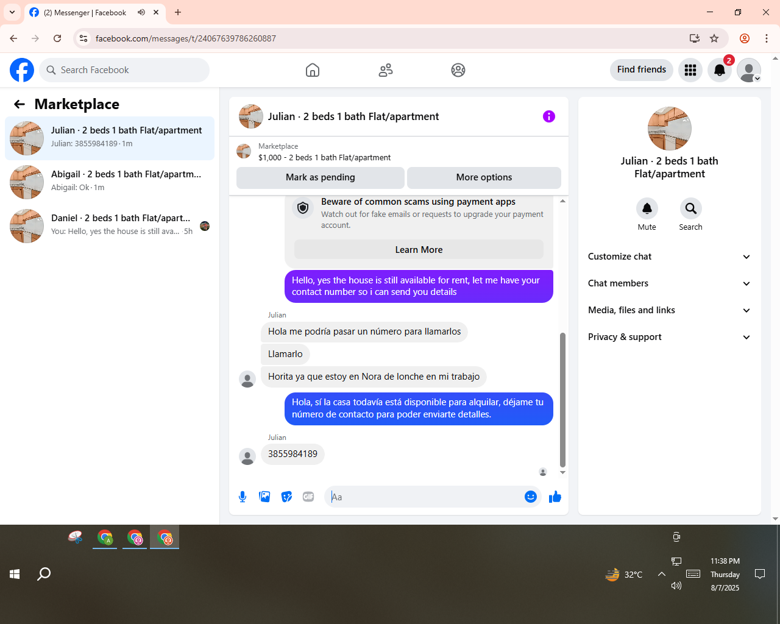780x624 pixels.
Task: Click the chat scroll up arrow
Action: click(562, 201)
